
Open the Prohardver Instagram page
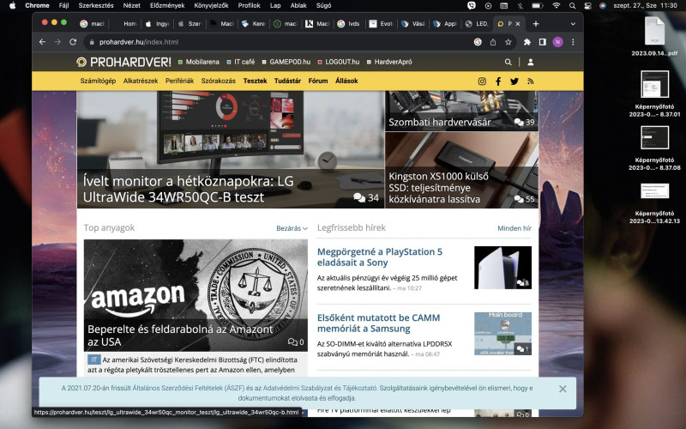click(482, 81)
